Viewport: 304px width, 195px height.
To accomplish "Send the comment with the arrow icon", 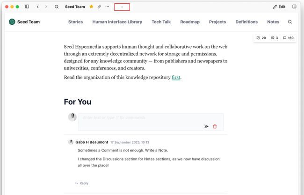I will tap(206, 126).
